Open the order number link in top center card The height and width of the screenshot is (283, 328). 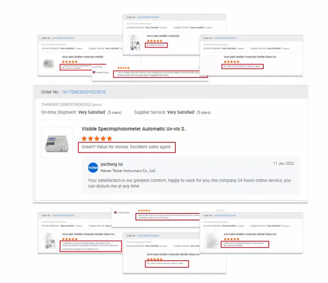148,17
